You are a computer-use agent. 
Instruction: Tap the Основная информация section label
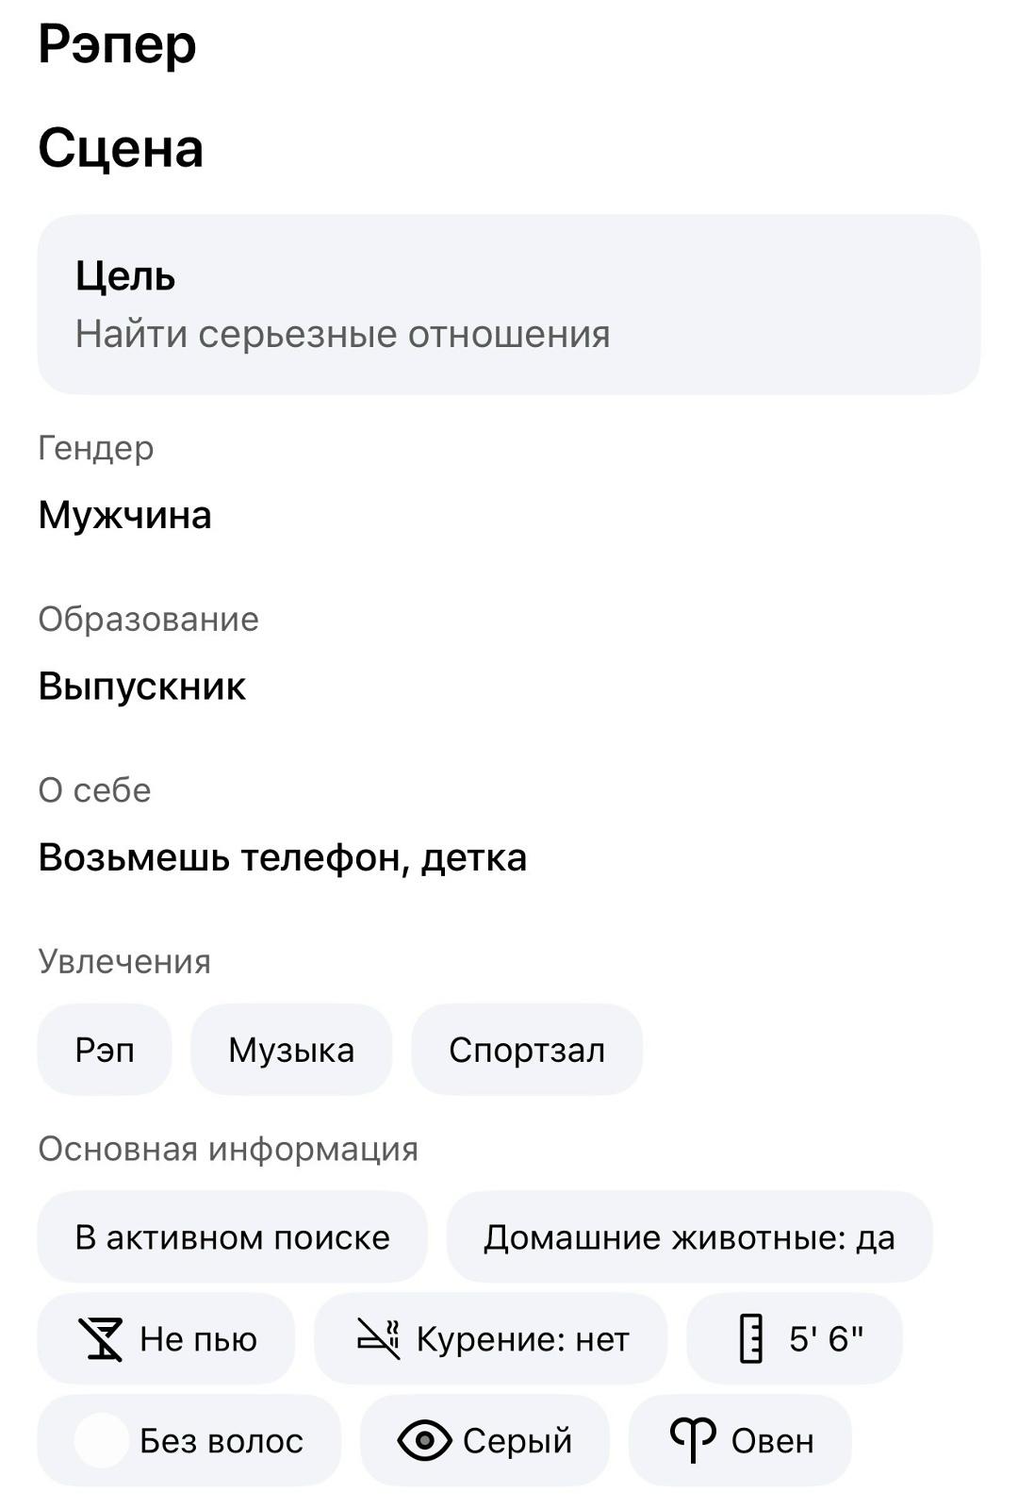pyautogui.click(x=228, y=1149)
